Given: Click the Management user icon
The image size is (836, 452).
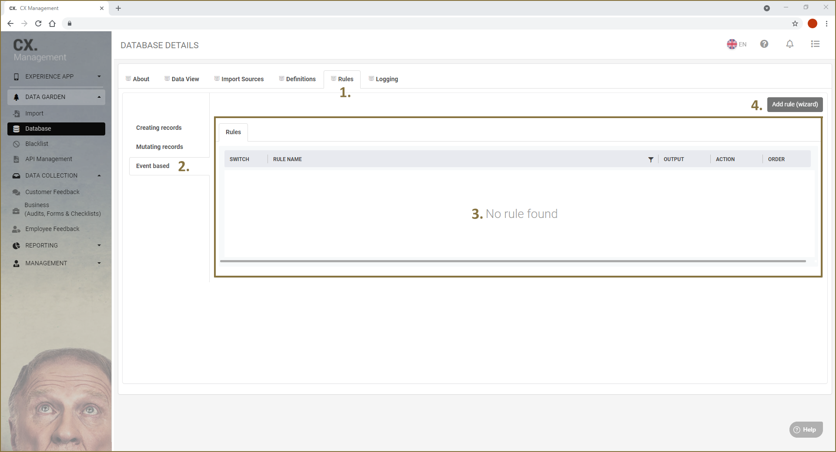Looking at the screenshot, I should tap(16, 263).
